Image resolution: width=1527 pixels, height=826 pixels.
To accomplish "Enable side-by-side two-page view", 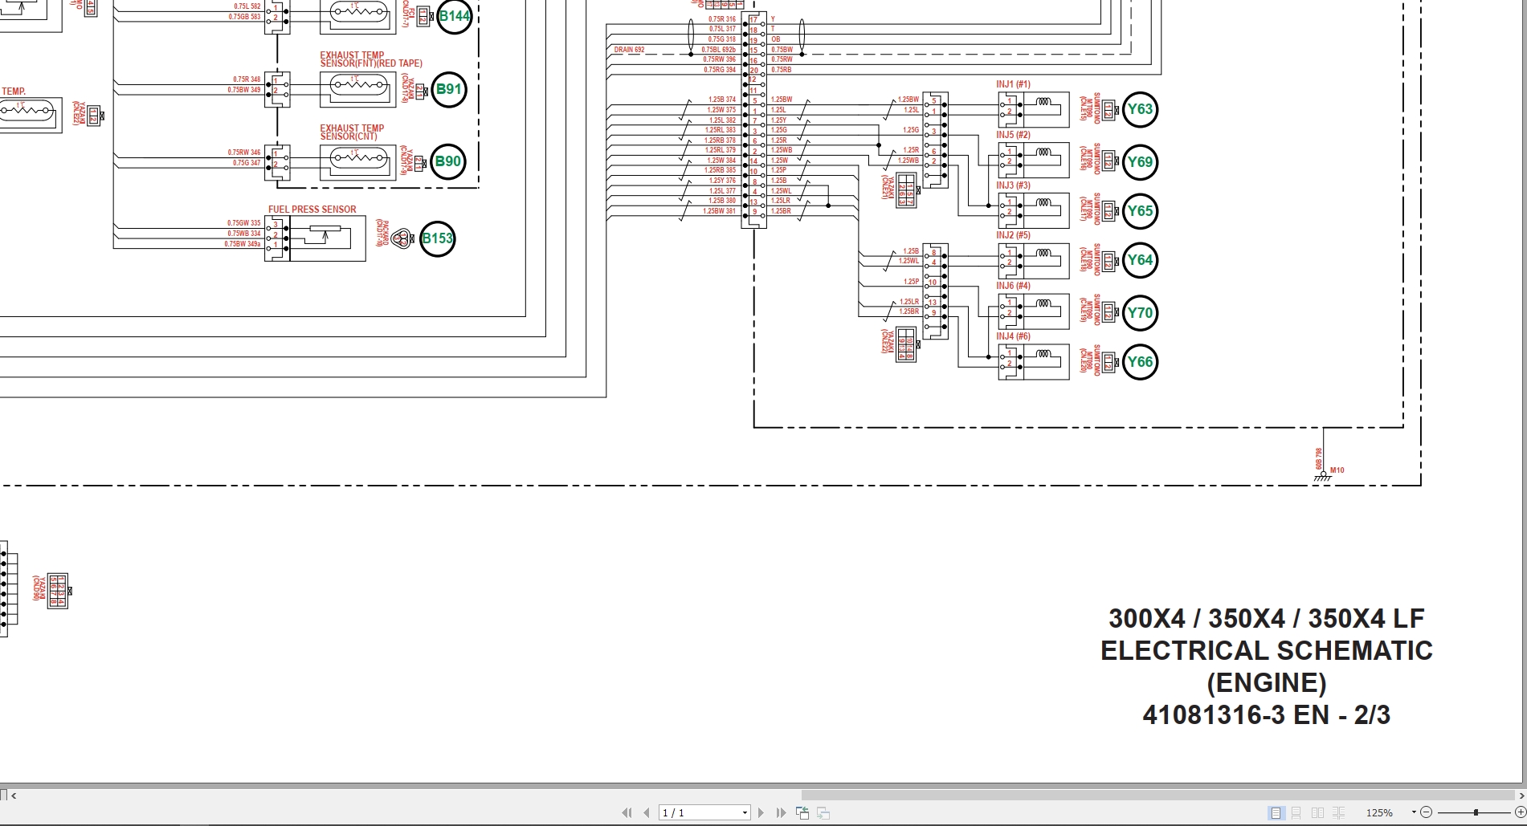I will [1319, 812].
